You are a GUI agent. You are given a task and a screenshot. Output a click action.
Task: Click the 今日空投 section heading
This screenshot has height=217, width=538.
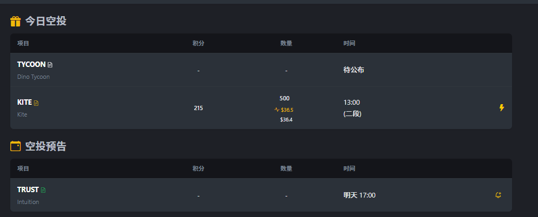[x=45, y=22]
